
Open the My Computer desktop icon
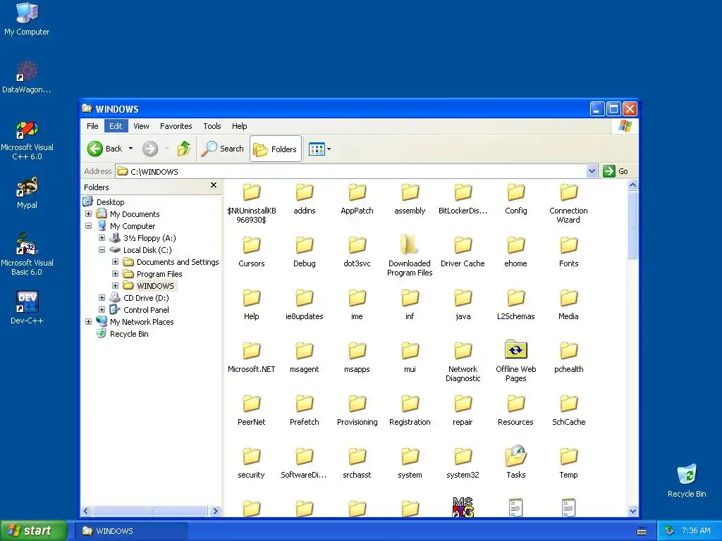[x=27, y=19]
